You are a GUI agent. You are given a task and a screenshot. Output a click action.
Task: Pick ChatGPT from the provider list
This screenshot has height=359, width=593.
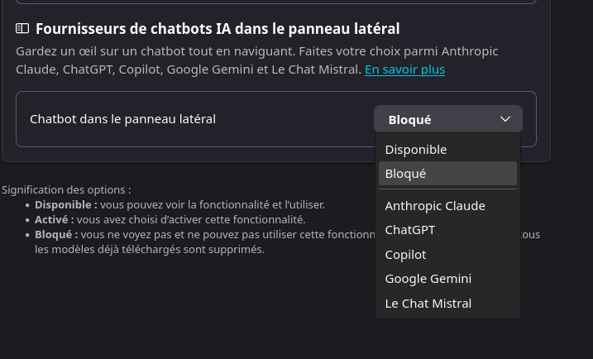[x=409, y=230]
